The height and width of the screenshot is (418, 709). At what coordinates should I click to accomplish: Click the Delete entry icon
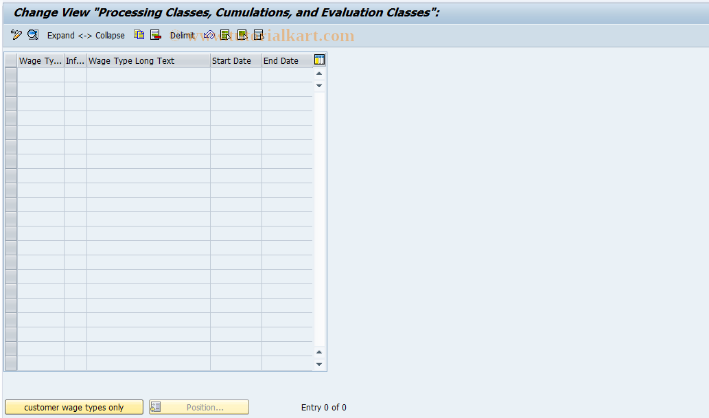click(x=156, y=35)
